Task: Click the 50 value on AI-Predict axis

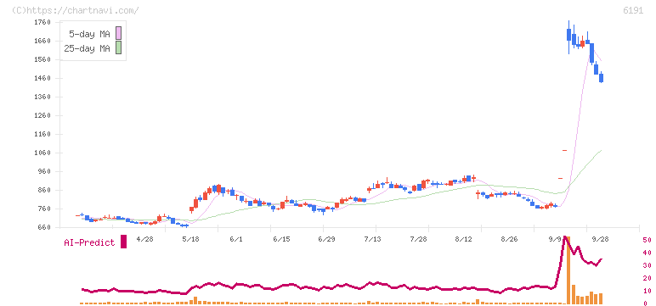Action: (647, 240)
